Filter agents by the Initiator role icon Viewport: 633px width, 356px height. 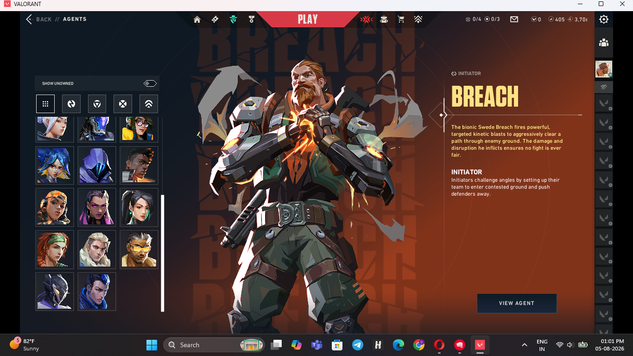(71, 104)
